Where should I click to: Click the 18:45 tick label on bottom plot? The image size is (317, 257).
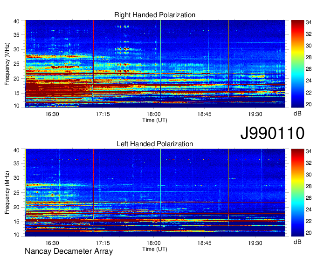coord(204,243)
